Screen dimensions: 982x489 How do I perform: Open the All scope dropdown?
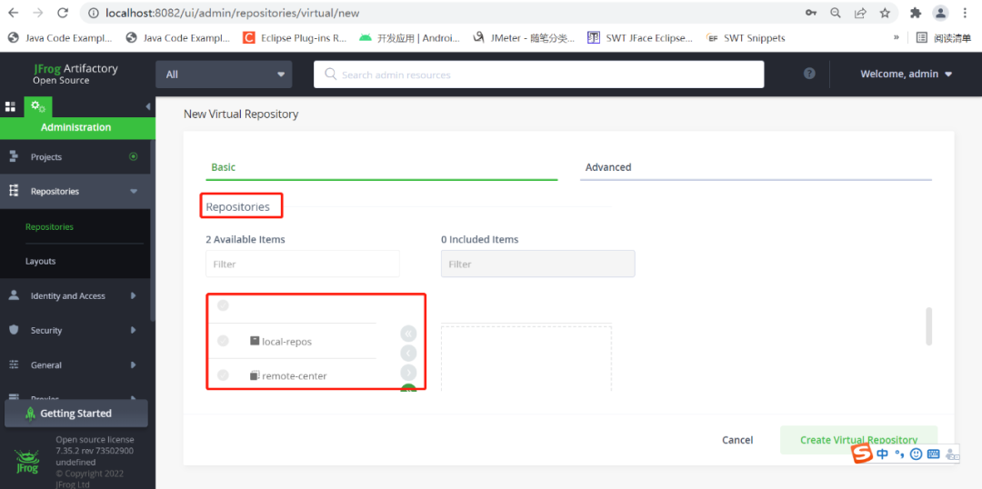224,75
